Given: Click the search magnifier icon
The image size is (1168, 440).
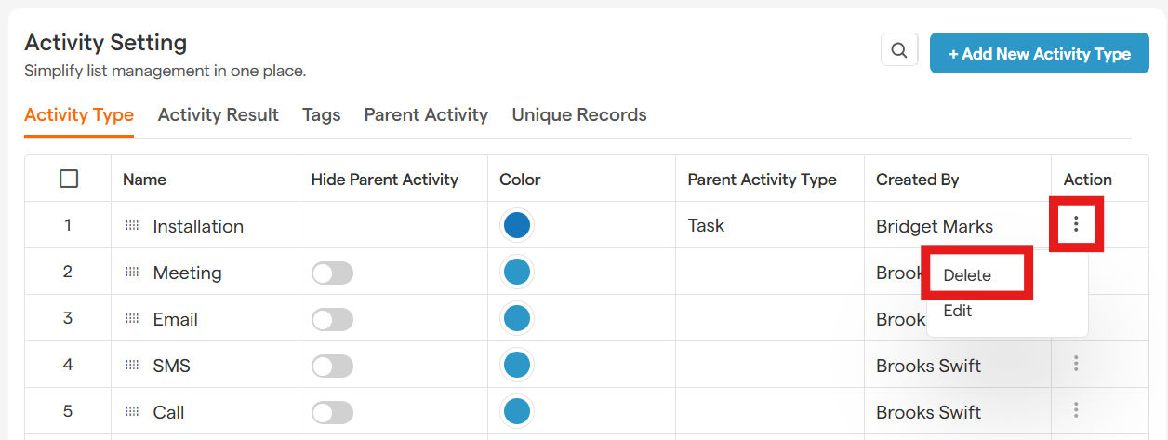Looking at the screenshot, I should (898, 51).
